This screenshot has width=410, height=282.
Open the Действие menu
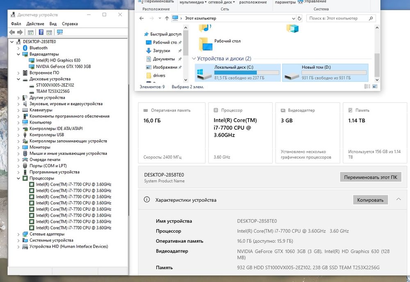point(35,24)
